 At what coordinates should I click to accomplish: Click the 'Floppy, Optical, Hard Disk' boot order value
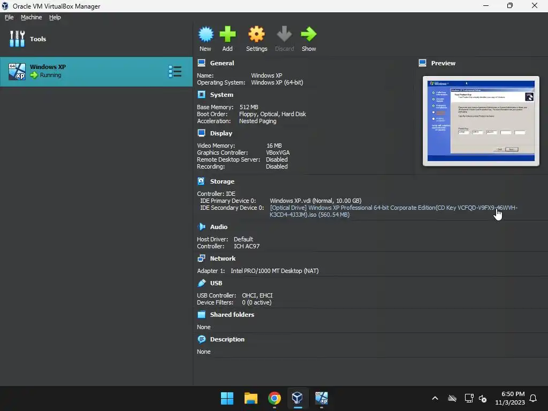(x=272, y=114)
